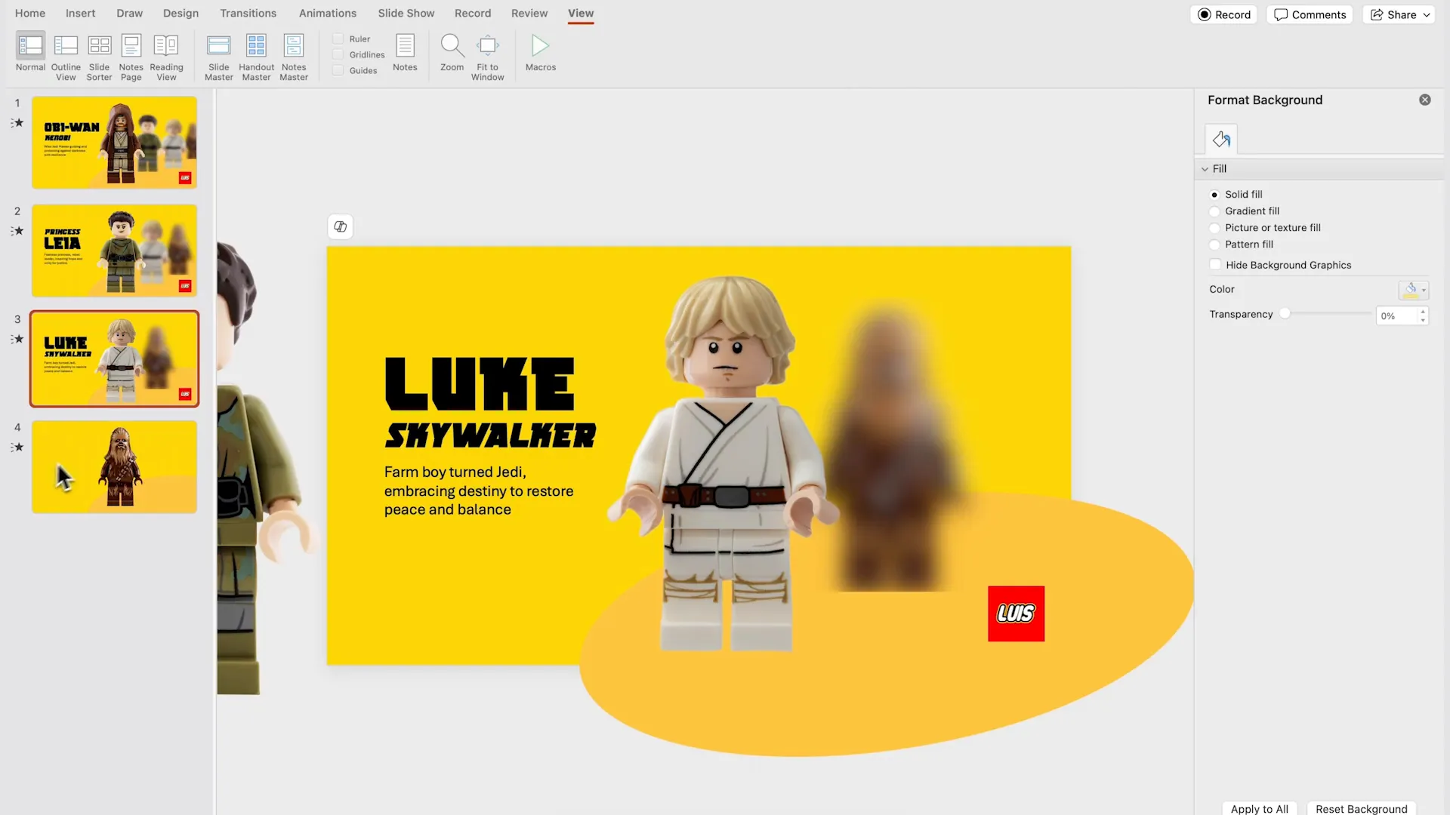Image resolution: width=1450 pixels, height=815 pixels.
Task: Switch to Normal view
Action: (30, 53)
